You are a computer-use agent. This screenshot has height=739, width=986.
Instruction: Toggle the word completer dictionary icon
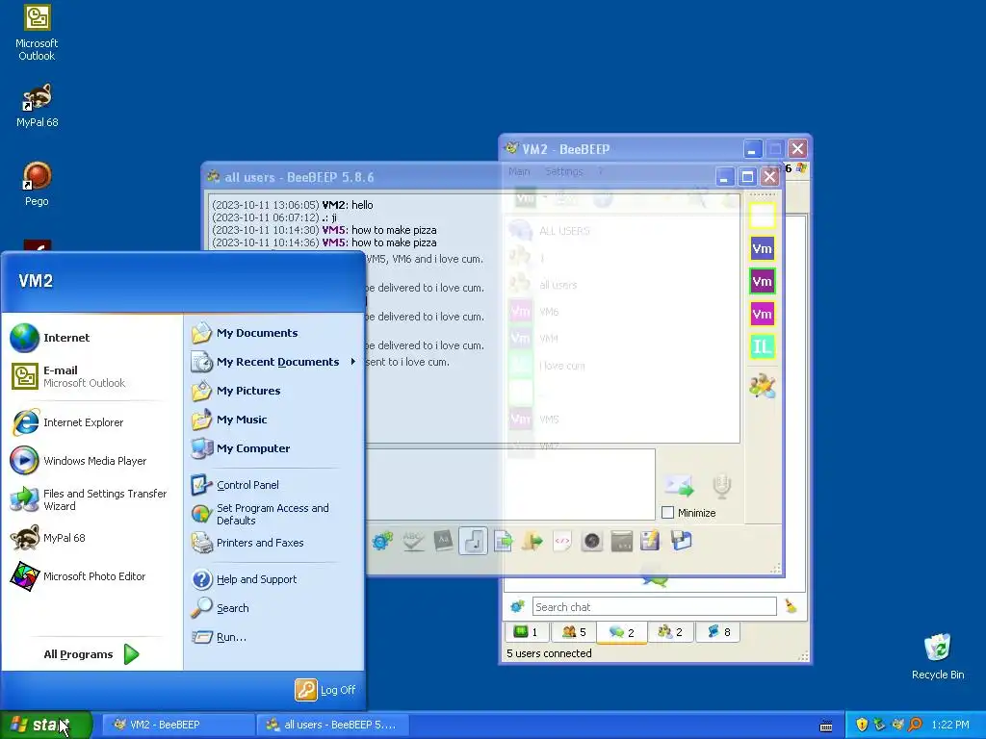[x=443, y=541]
